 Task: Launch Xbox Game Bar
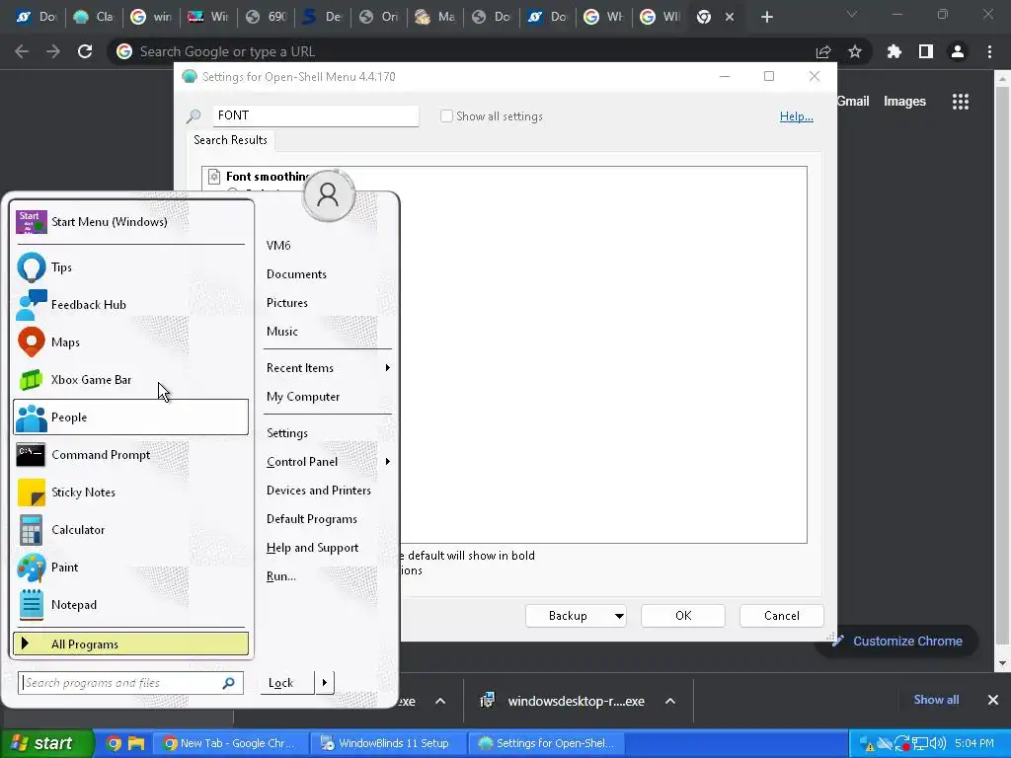coord(130,380)
